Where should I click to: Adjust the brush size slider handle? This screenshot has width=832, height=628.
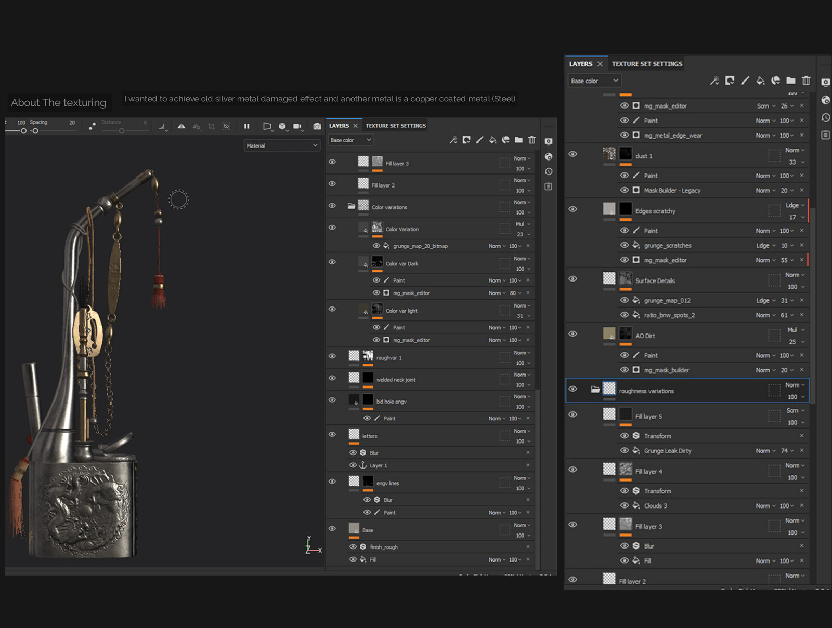tap(23, 131)
